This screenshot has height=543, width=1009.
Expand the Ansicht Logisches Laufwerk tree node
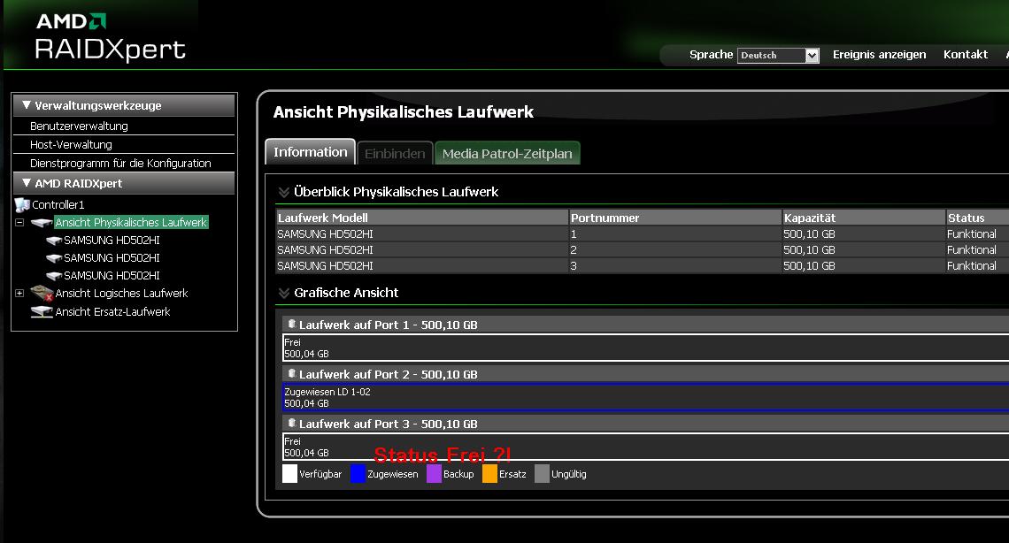point(19,293)
